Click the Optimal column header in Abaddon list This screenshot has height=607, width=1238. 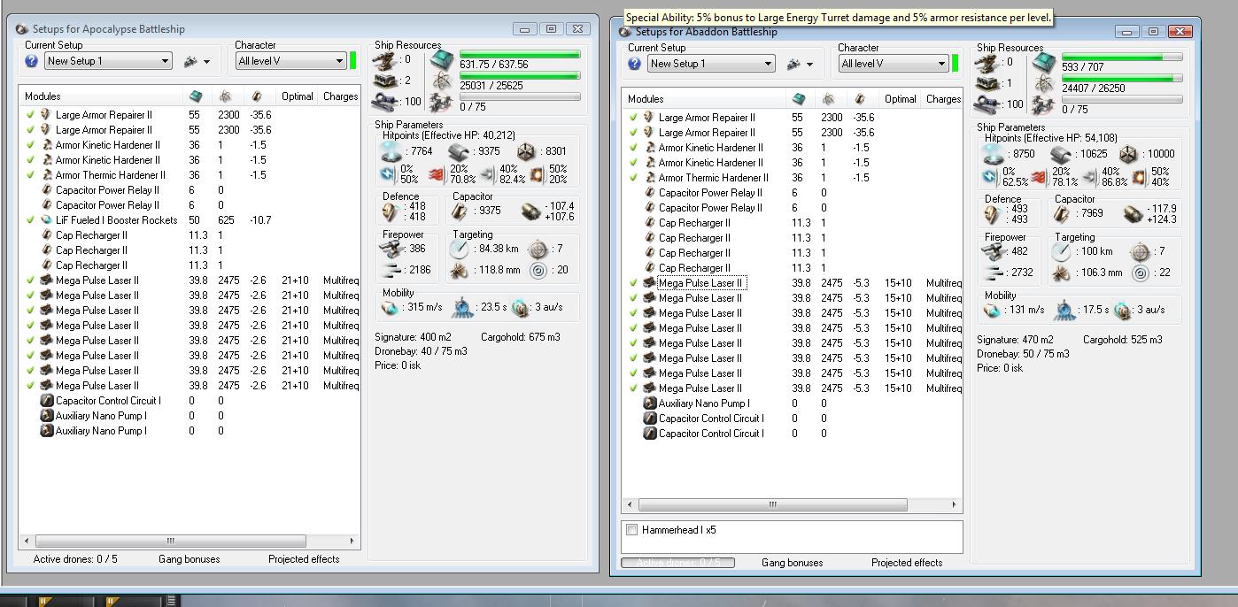click(900, 99)
